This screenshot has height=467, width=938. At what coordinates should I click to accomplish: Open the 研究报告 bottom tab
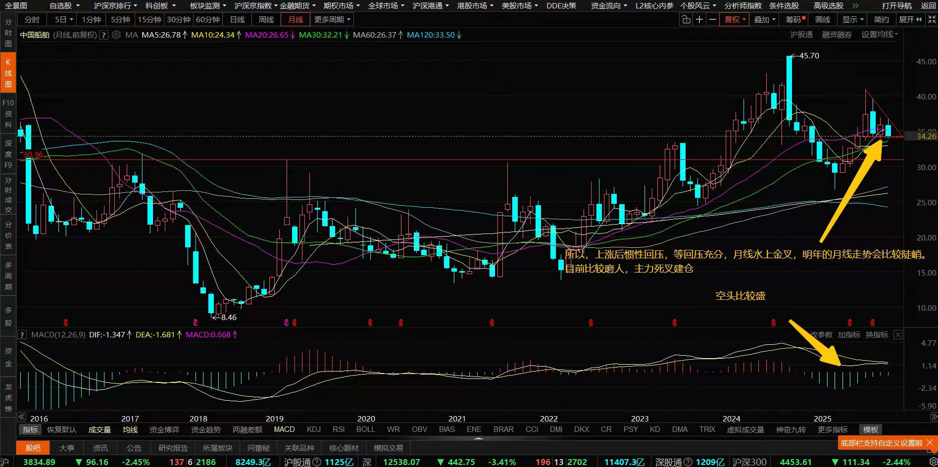[x=173, y=448]
